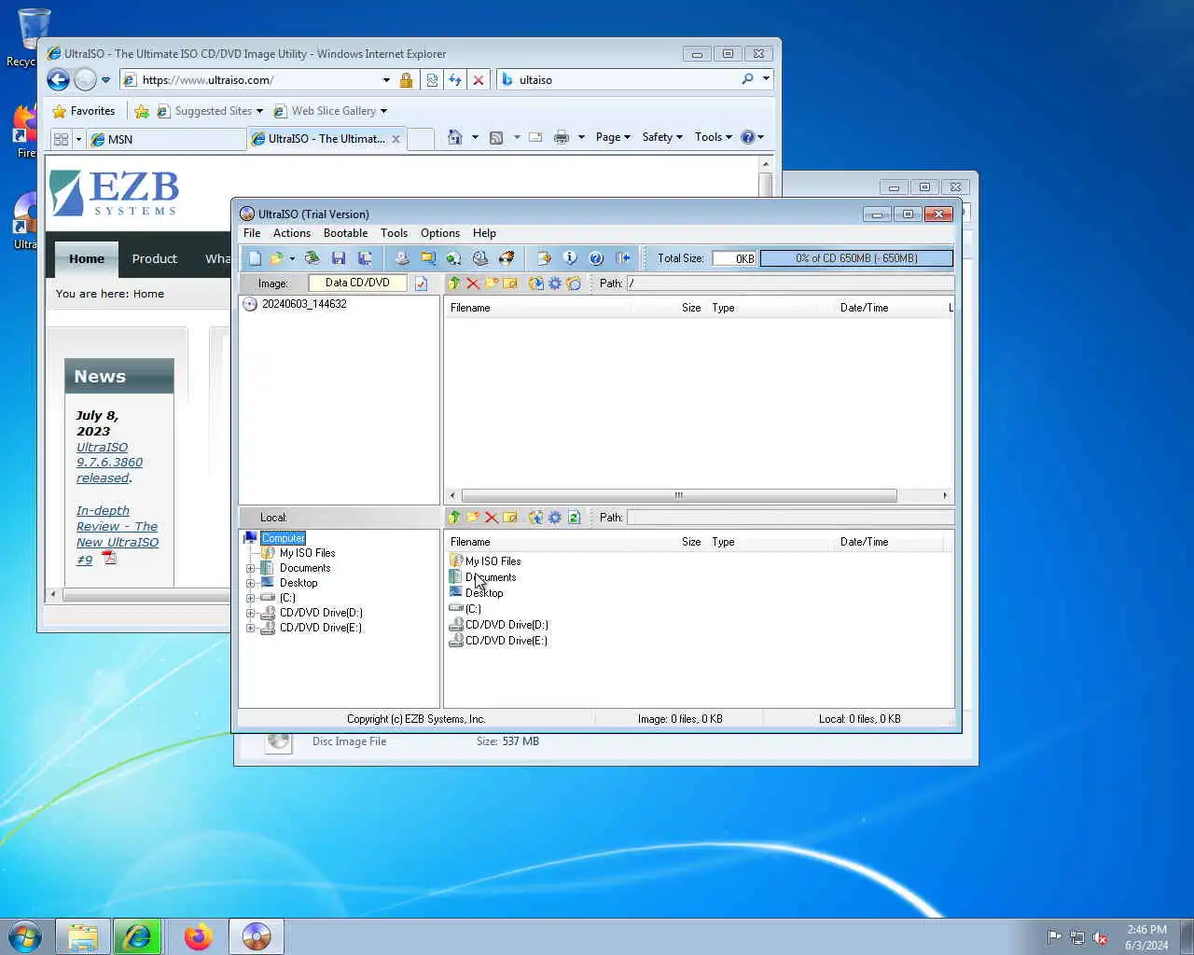Expand the (C:) drive node in Local tree
The width and height of the screenshot is (1194, 955).
[250, 598]
